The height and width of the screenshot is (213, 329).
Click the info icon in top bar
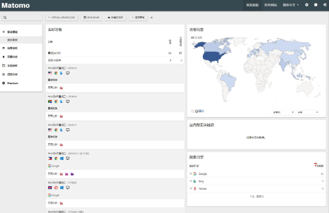click(x=316, y=5)
